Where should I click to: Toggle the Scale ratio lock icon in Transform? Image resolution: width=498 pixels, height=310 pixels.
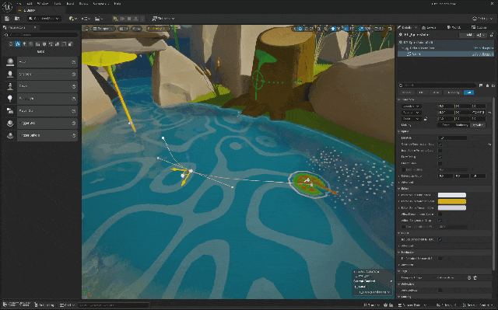(x=426, y=119)
